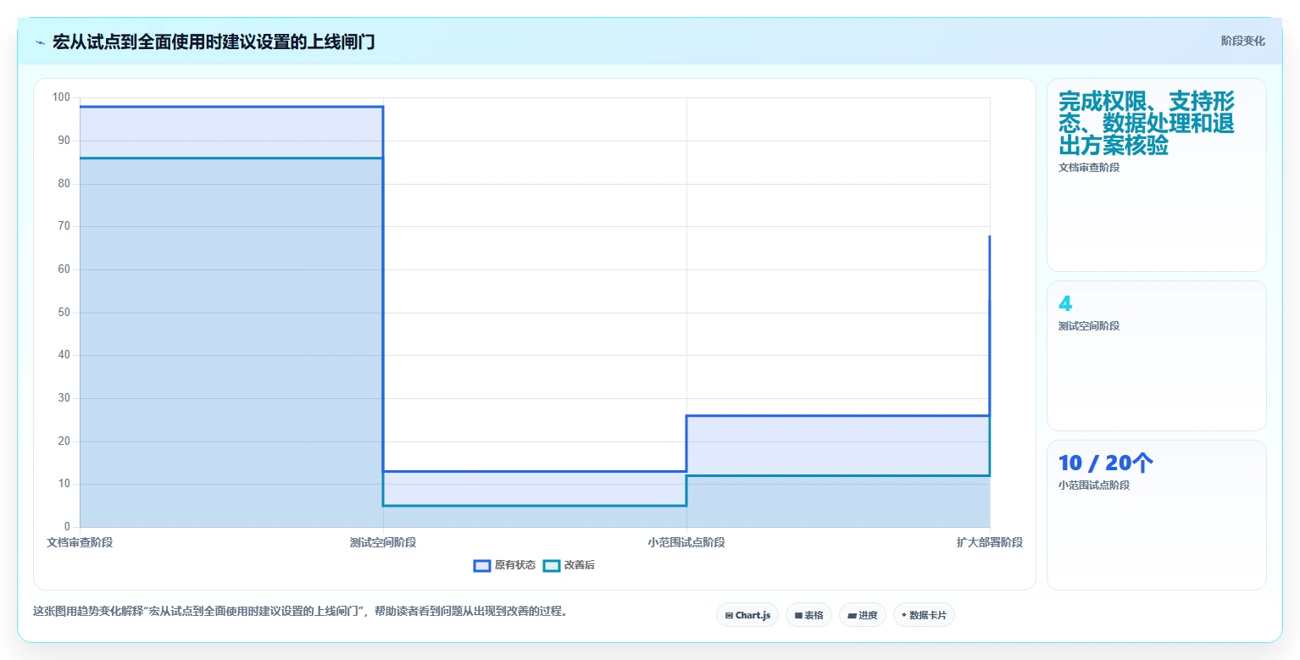Click the 进度 tag chip
Screen dimensions: 1300x660
(x=863, y=615)
